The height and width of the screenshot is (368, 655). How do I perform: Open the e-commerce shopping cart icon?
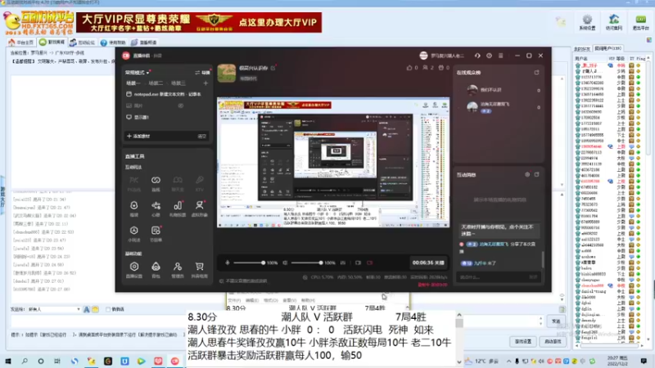[x=199, y=267]
